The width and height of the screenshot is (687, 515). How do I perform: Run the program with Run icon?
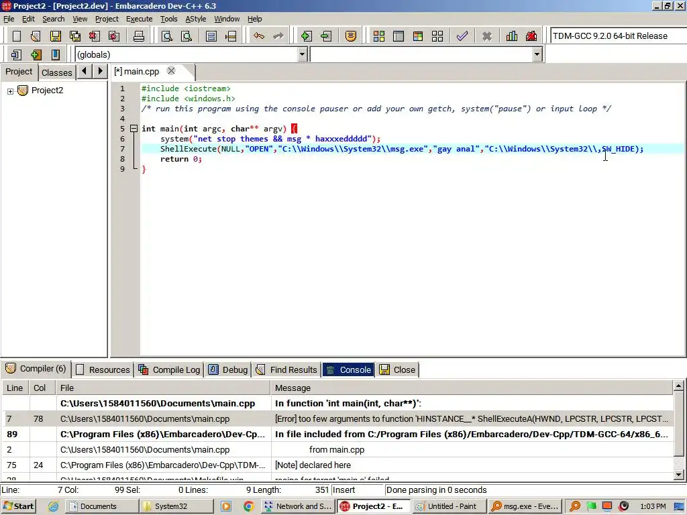tap(399, 36)
